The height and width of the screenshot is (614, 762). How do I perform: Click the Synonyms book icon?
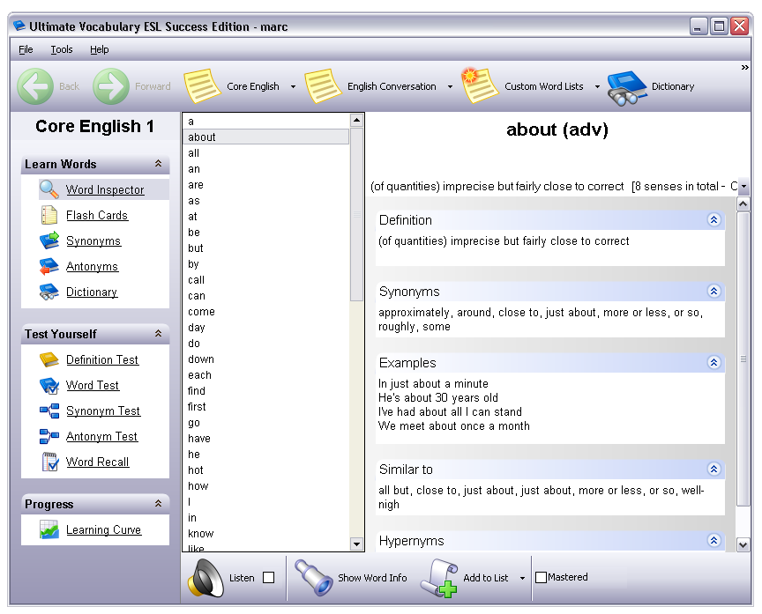coord(49,240)
